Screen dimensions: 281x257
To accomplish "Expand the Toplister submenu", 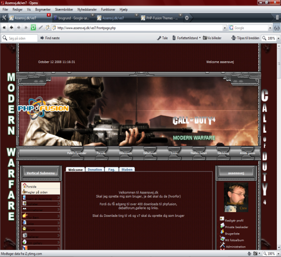I will point(59,204).
